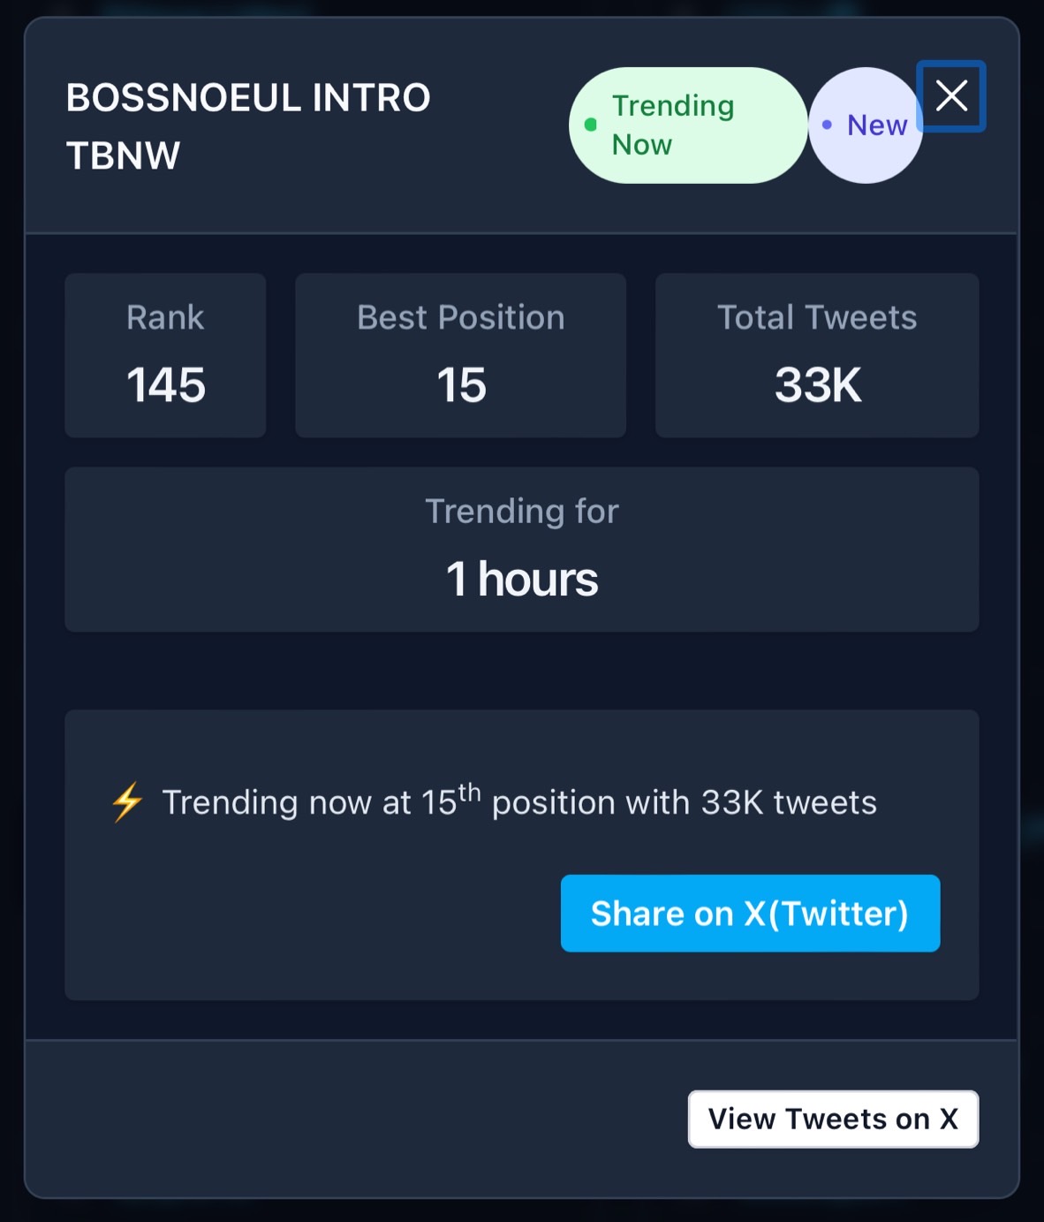The width and height of the screenshot is (1044, 1222).
Task: Click the 1 hours duration value
Action: [x=522, y=579]
